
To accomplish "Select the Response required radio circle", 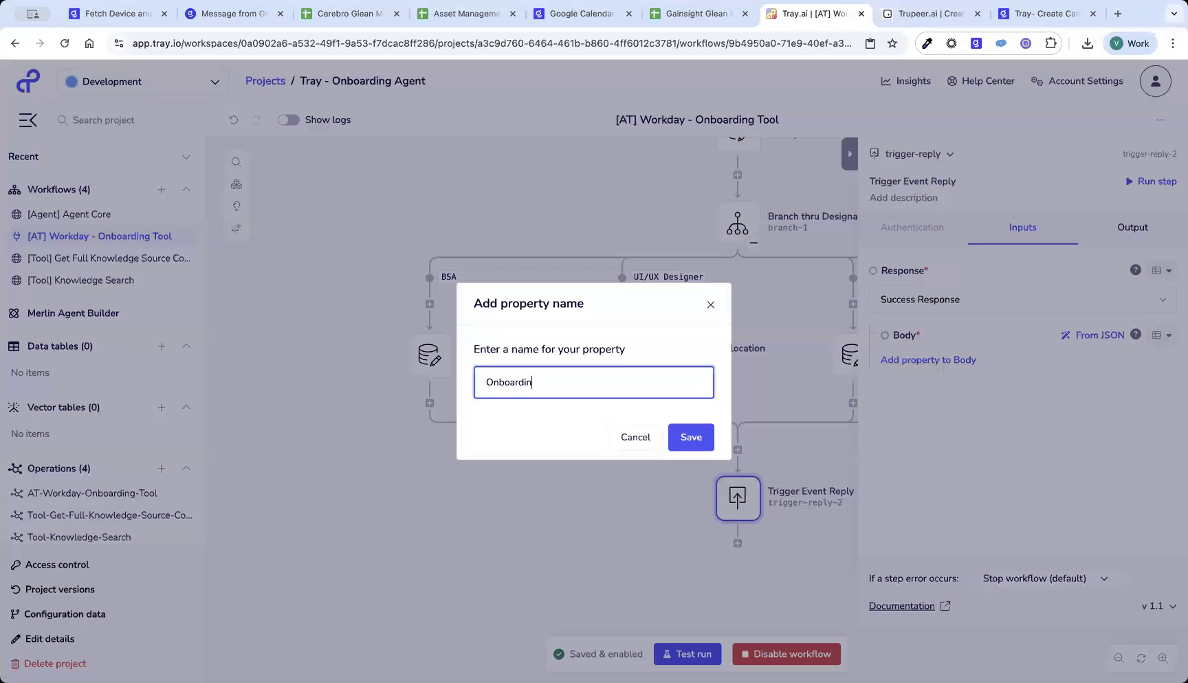I will click(x=873, y=270).
